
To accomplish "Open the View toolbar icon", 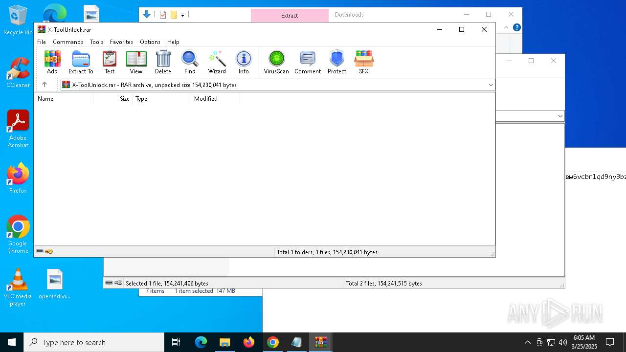I will pyautogui.click(x=136, y=62).
